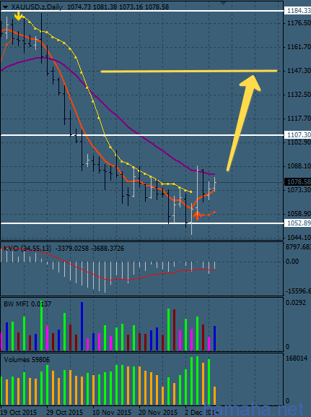311x417 pixels.
Task: Select the white horizontal line at 1052.89
Action: 142,223
